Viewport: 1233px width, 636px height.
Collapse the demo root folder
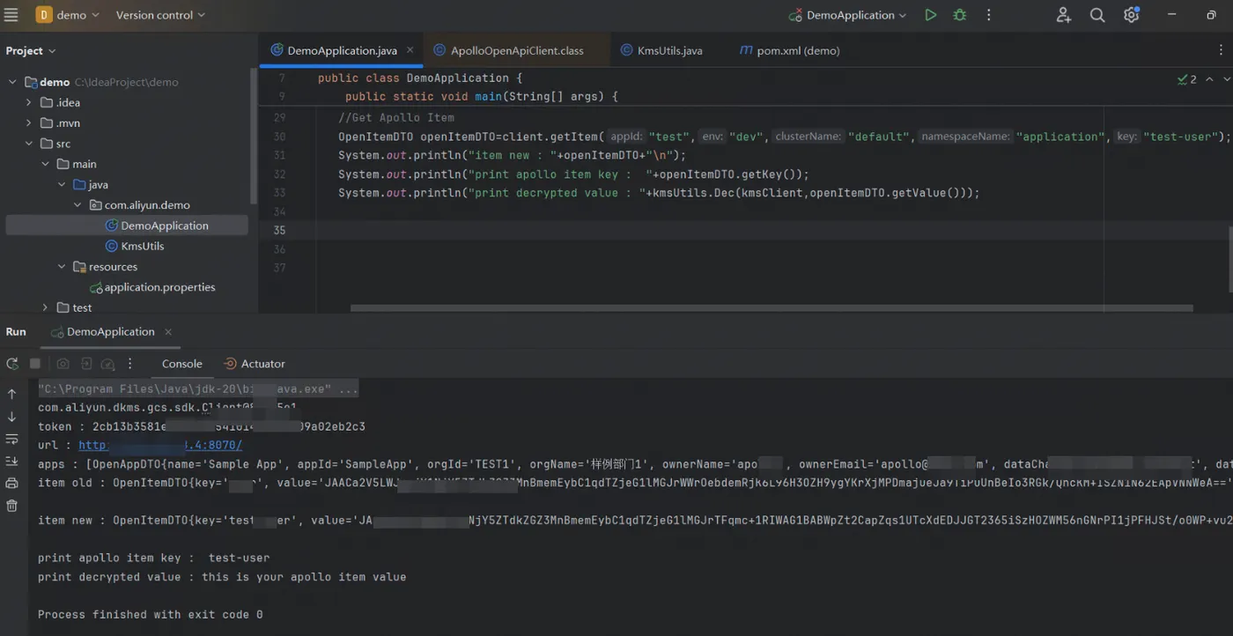[x=12, y=82]
